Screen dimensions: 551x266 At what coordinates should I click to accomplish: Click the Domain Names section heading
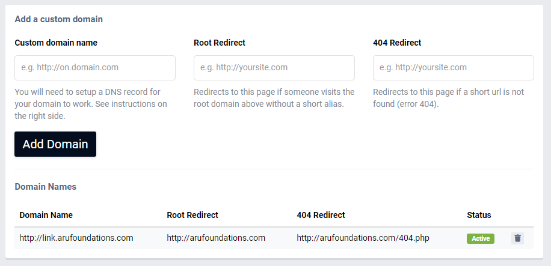pos(45,187)
